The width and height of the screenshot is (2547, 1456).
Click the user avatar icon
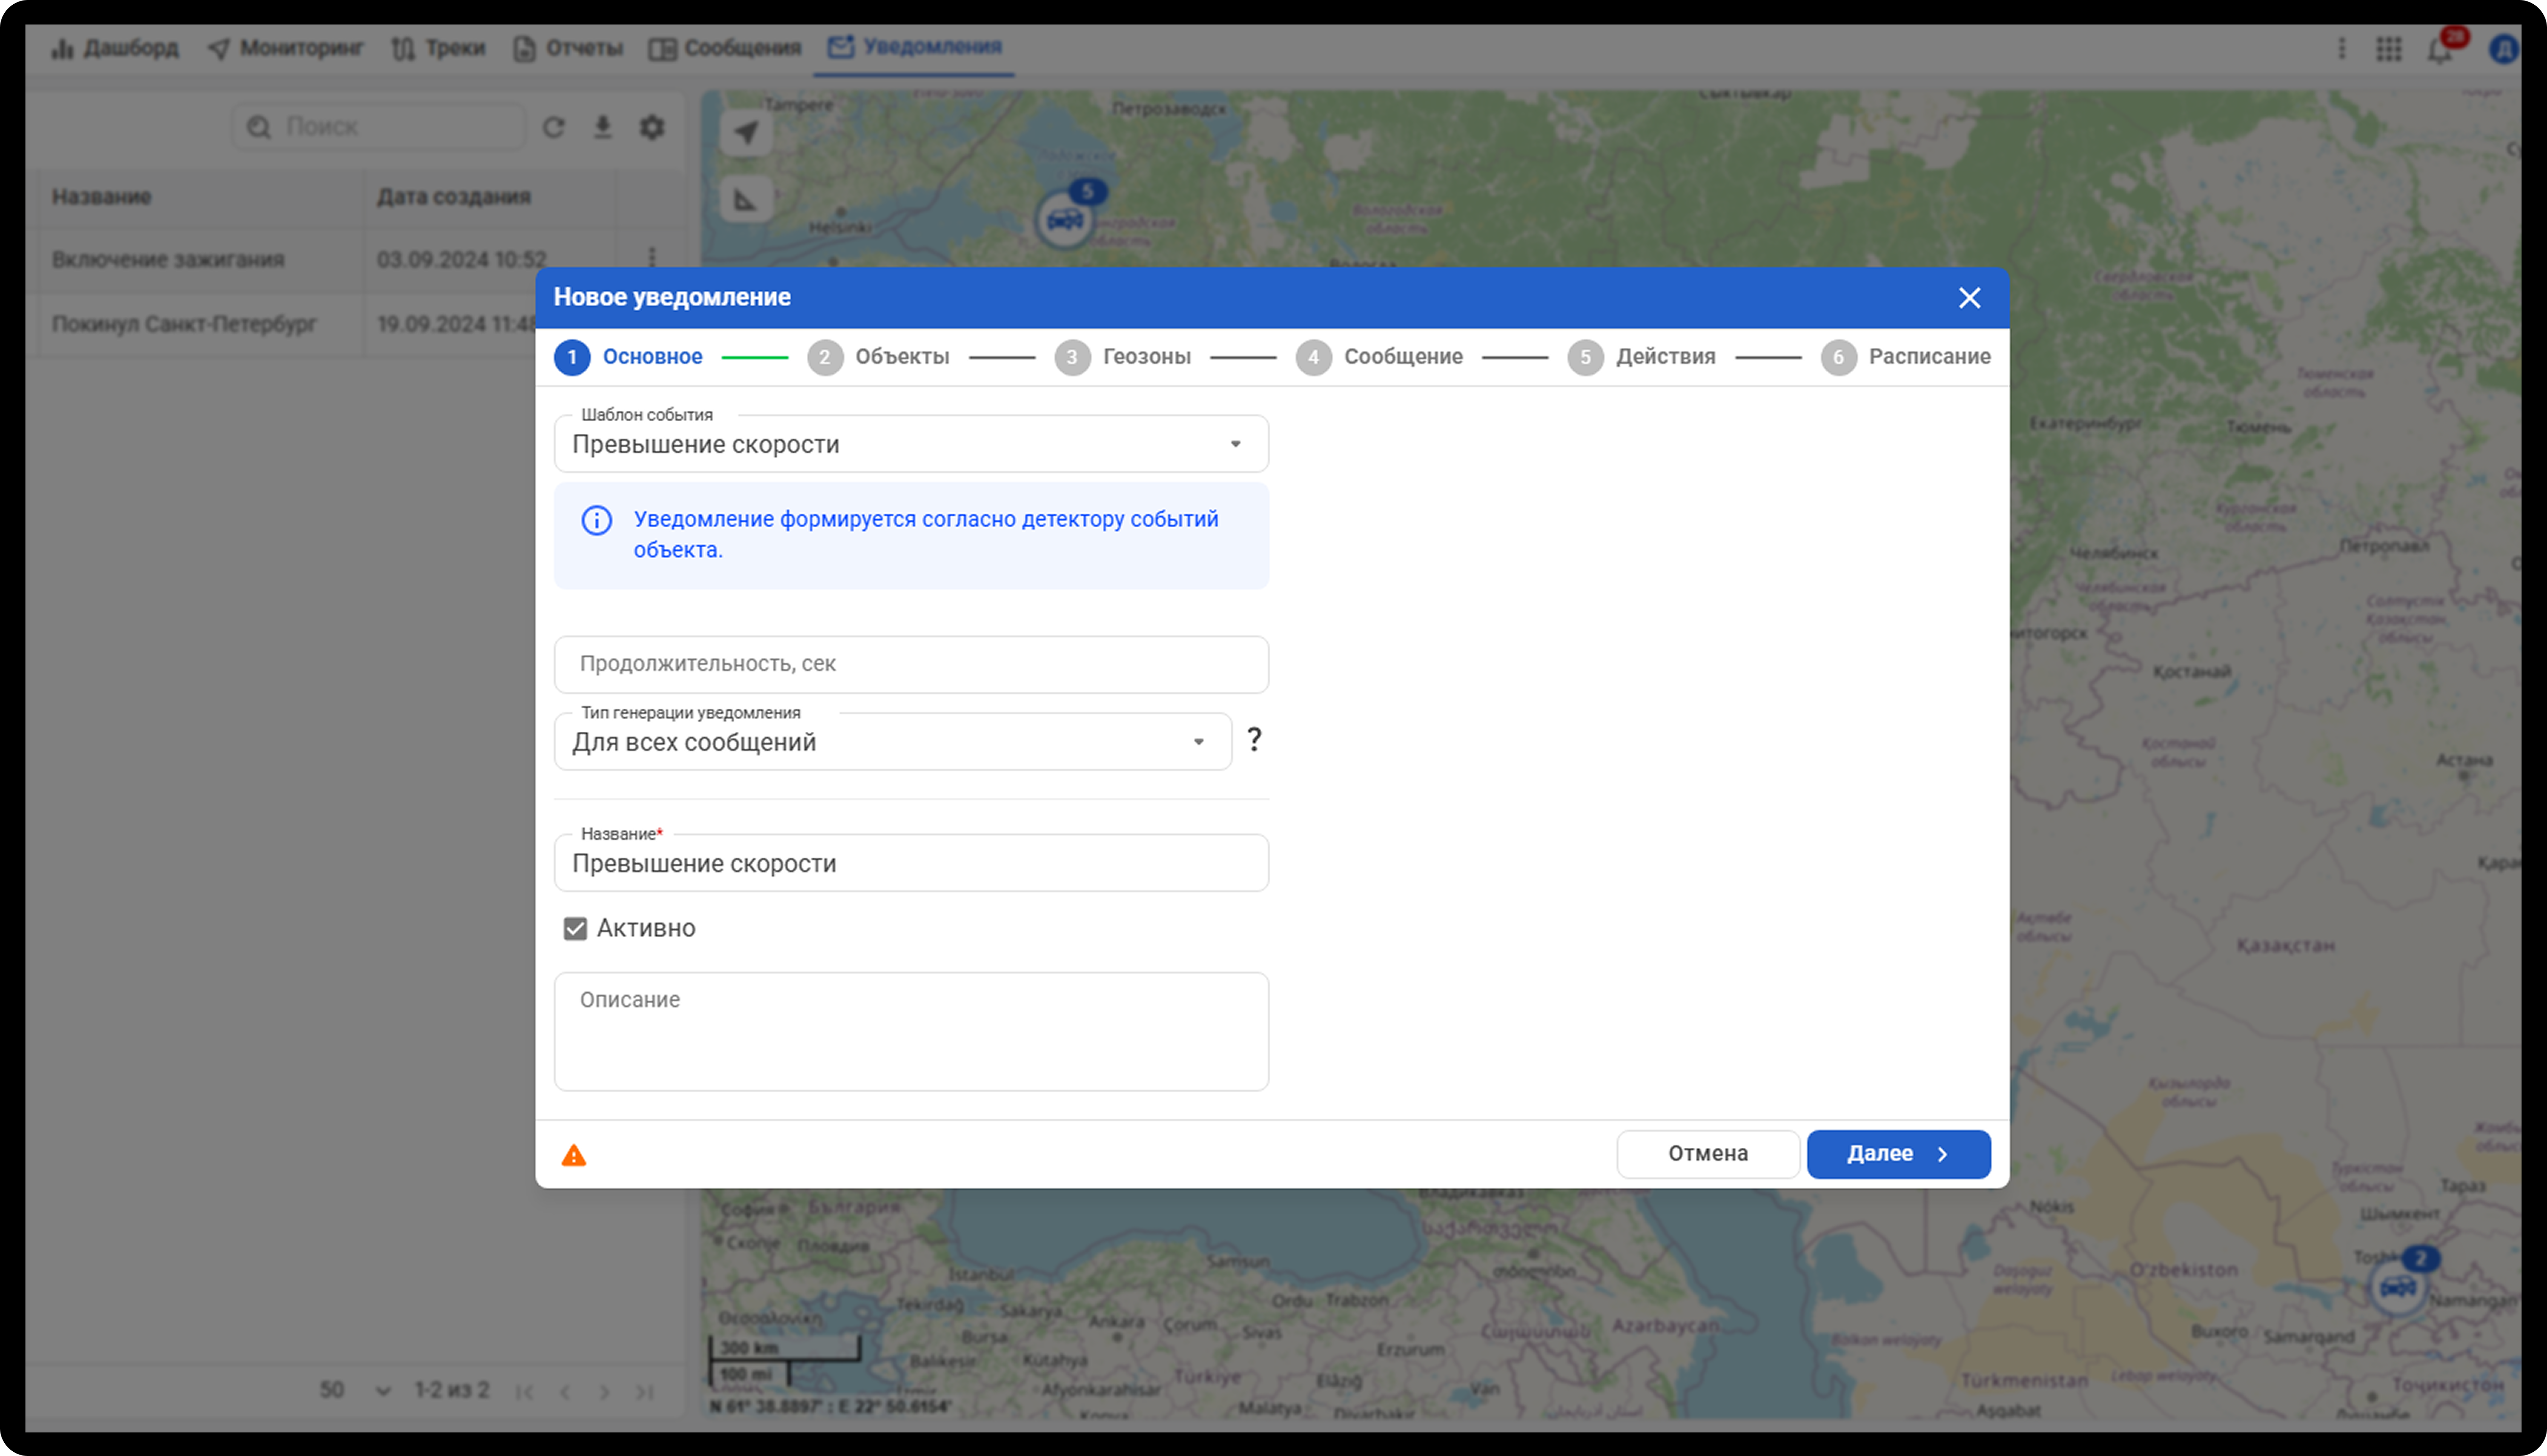tap(2503, 49)
